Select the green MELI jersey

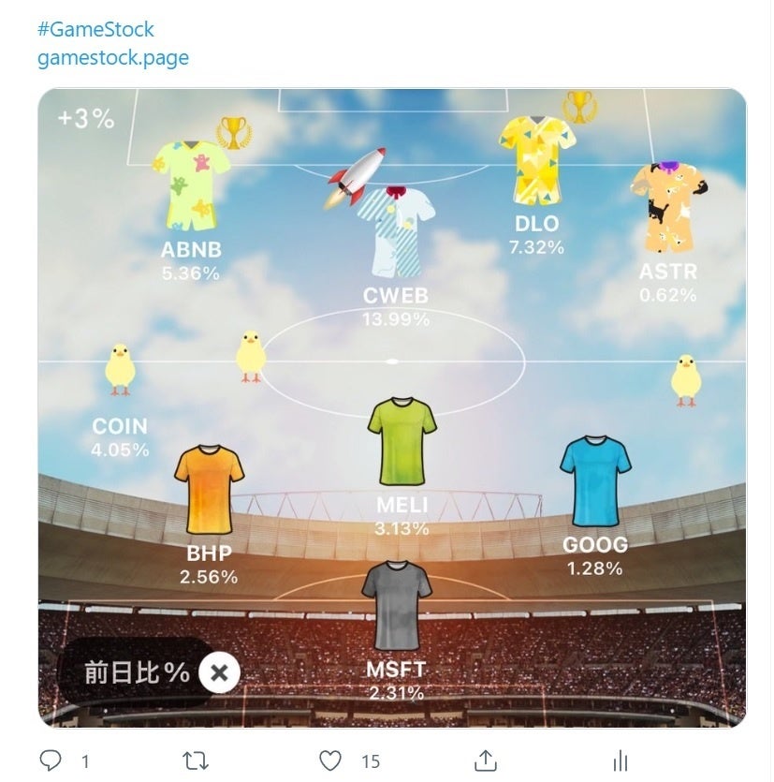(x=402, y=442)
